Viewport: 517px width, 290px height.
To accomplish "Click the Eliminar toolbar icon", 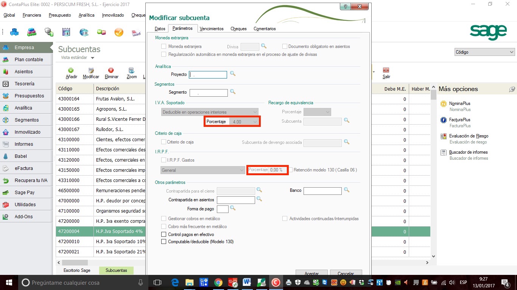I will [111, 71].
